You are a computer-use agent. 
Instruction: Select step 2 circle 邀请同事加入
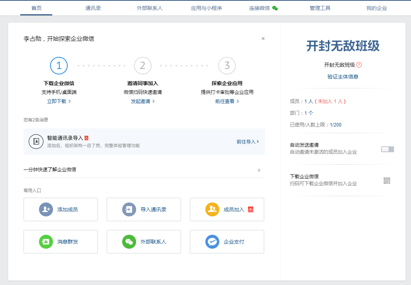click(143, 66)
